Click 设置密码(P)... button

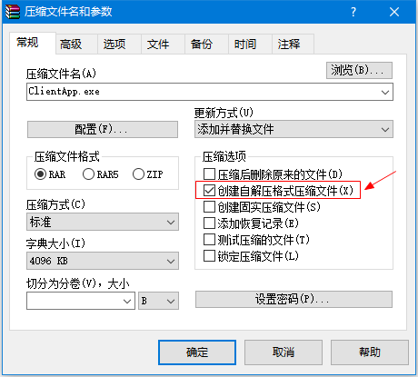coord(294,300)
